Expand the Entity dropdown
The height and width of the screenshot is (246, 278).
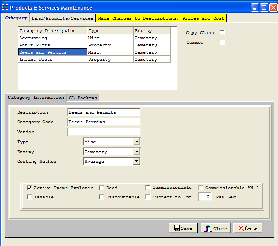137,152
